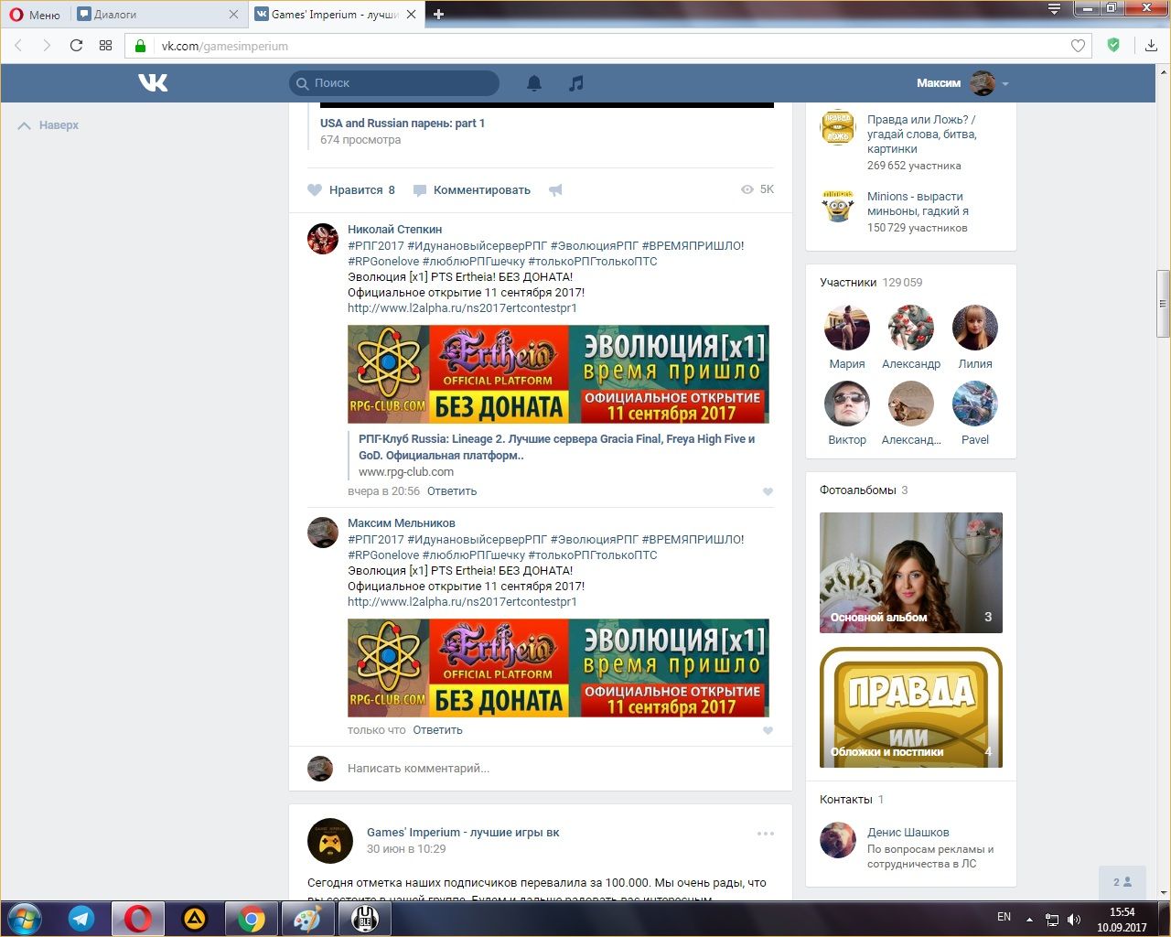The image size is (1171, 937).
Task: Expand the Максим profile dropdown
Action: pyautogui.click(x=963, y=83)
